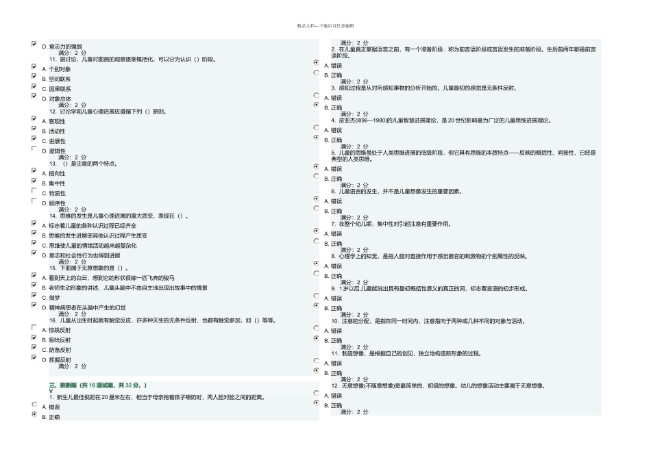Select A. 错误 for question 1 新生儿最佳视距

pos(34,405)
